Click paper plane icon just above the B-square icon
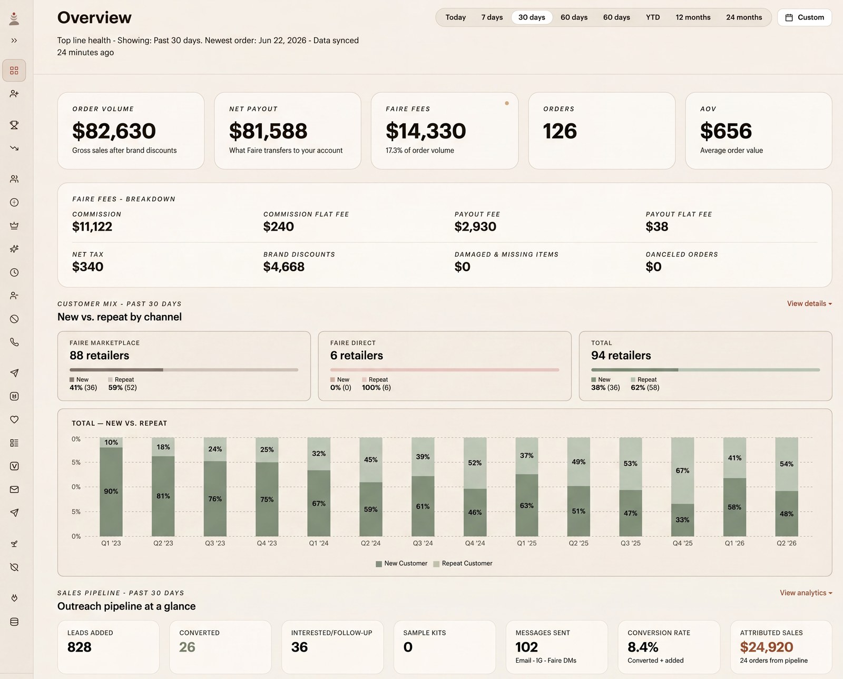 [x=14, y=373]
